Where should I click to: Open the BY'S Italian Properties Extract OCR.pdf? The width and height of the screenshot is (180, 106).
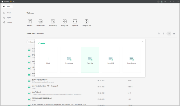pyautogui.click(x=59, y=105)
